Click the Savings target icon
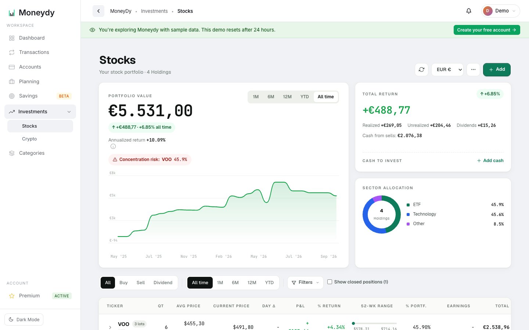 [x=12, y=96]
